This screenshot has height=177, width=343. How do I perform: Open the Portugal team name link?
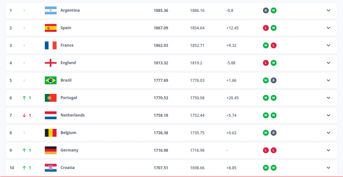[69, 98]
